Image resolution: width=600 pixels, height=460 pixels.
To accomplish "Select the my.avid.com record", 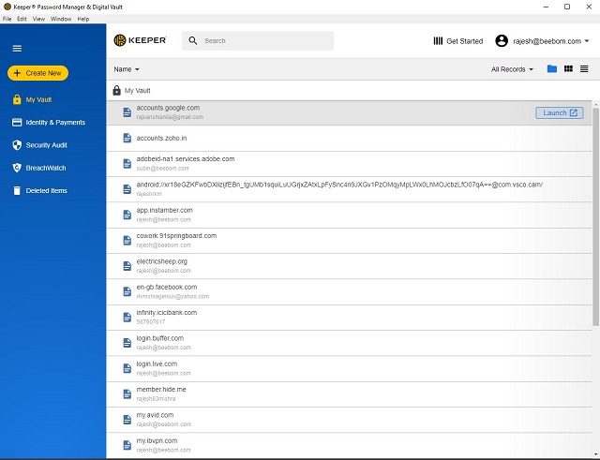I will [349, 420].
